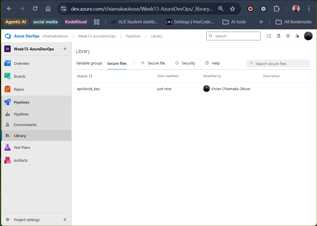
Task: Click the Pipelines breadcrumb
Action: pyautogui.click(x=133, y=36)
